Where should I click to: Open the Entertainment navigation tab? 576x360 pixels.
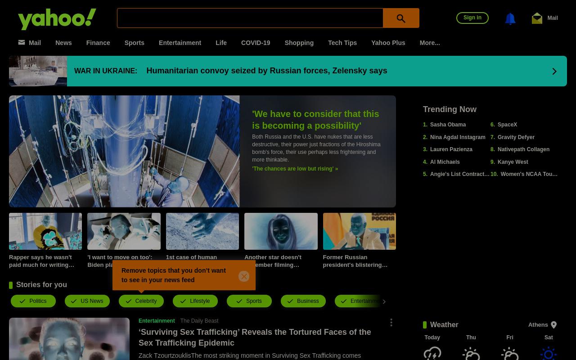point(180,43)
